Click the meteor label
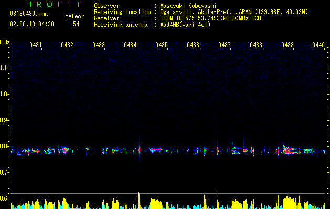This screenshot has width=330, height=209. coord(74,16)
